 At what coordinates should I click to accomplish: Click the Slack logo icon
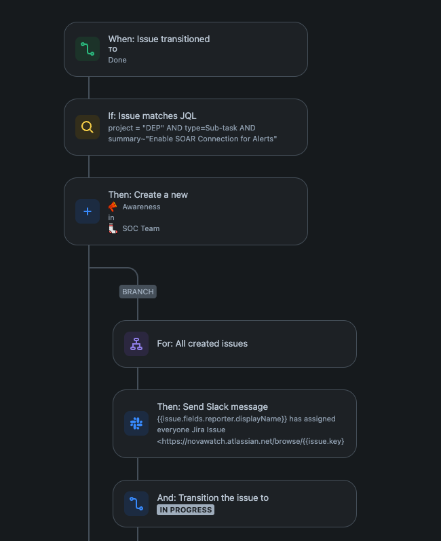tap(136, 423)
